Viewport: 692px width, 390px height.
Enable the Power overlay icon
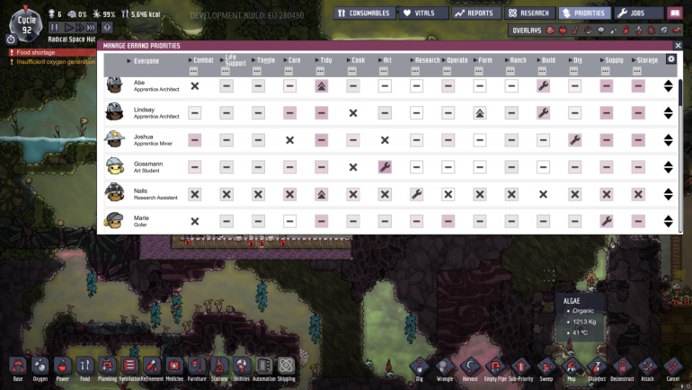pos(563,31)
